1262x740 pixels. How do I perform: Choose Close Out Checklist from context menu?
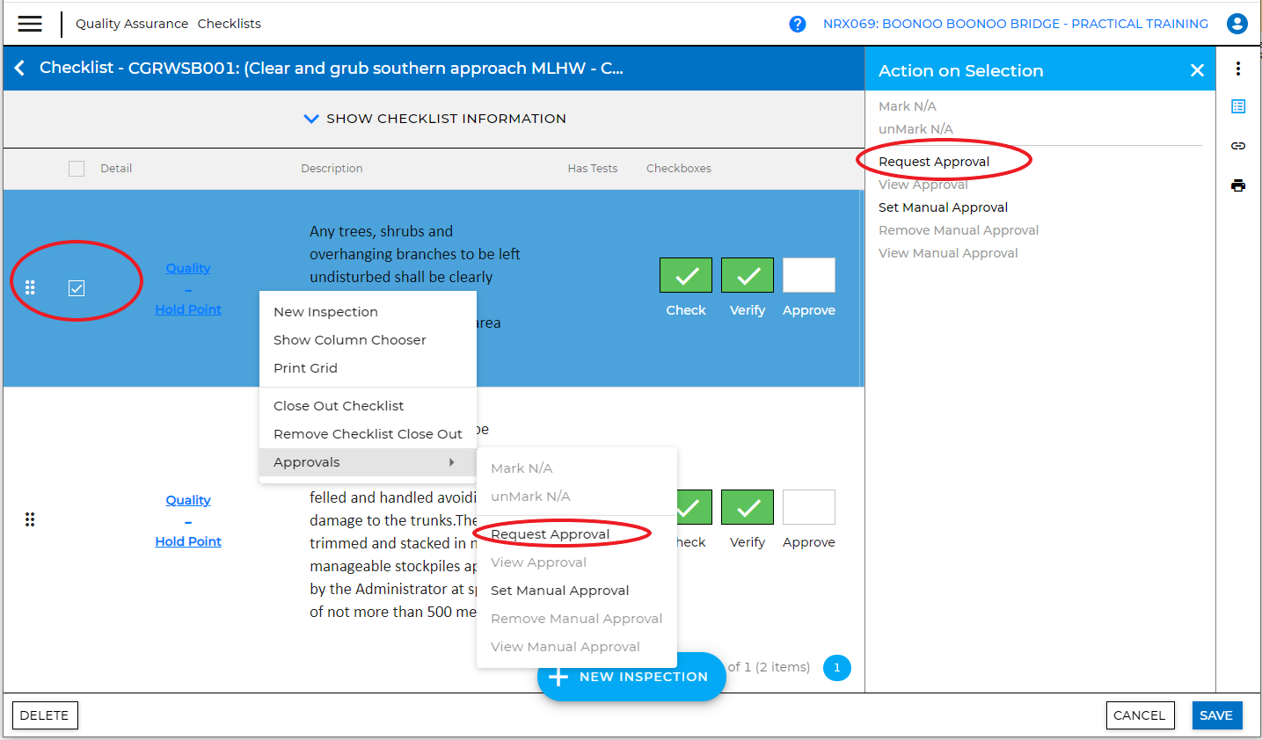click(x=339, y=406)
